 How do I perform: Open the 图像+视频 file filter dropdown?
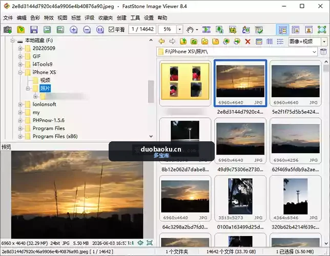point(324,41)
